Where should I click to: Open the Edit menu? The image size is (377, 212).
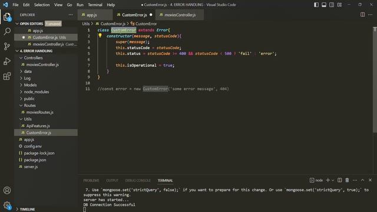coord(26,5)
